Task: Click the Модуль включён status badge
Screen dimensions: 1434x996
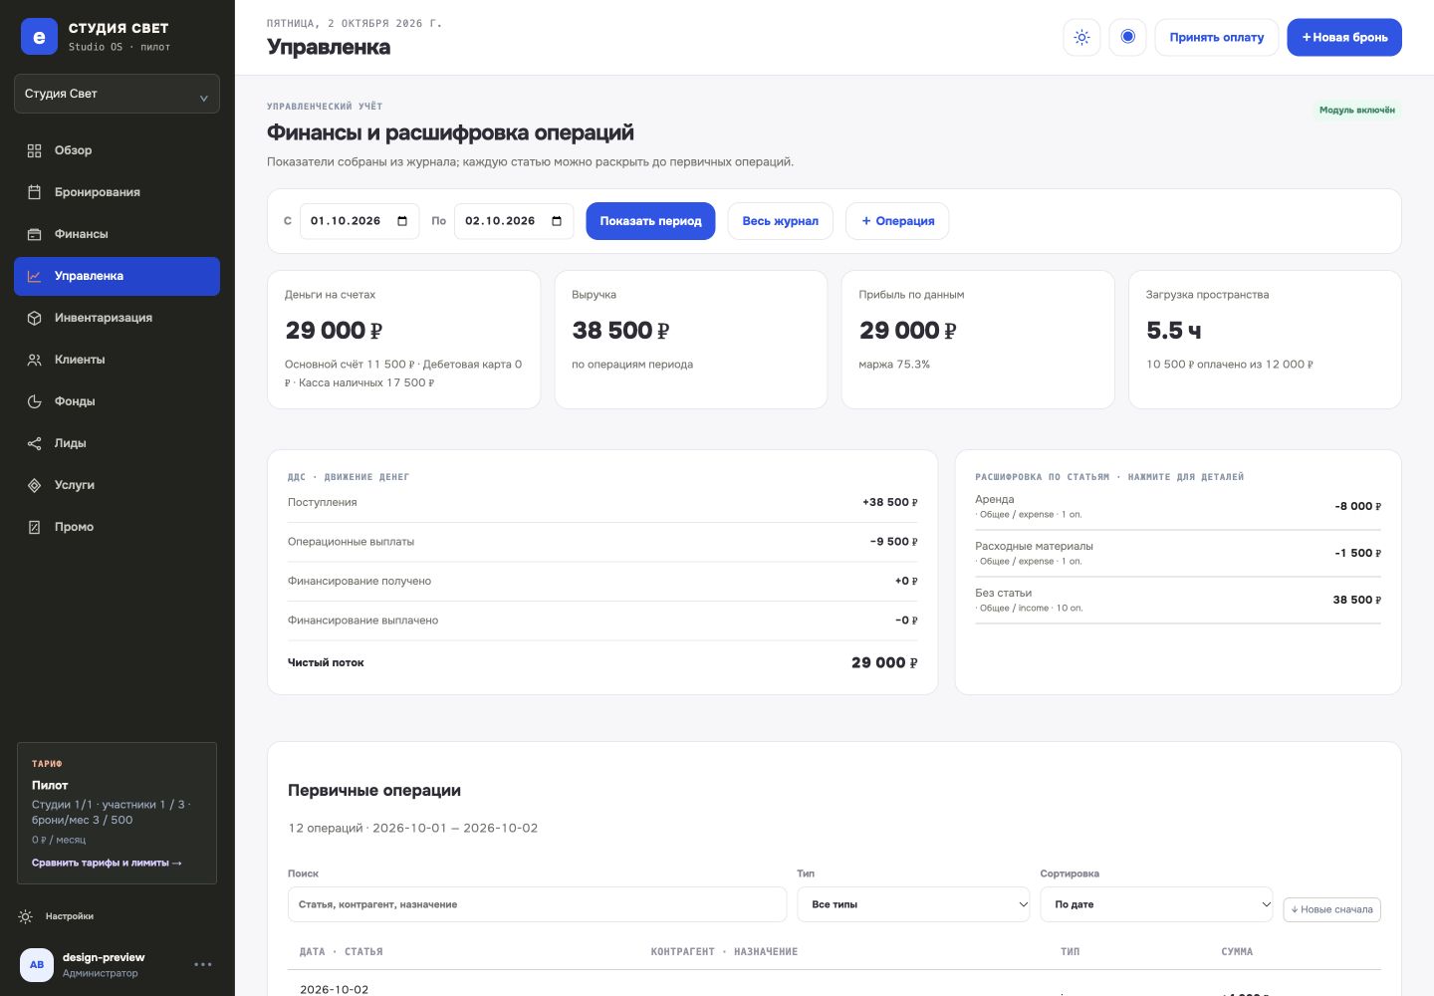Action: tap(1357, 111)
